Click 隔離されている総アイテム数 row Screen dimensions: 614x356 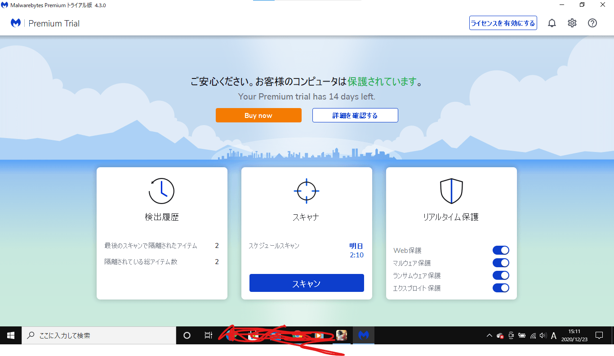click(x=162, y=262)
